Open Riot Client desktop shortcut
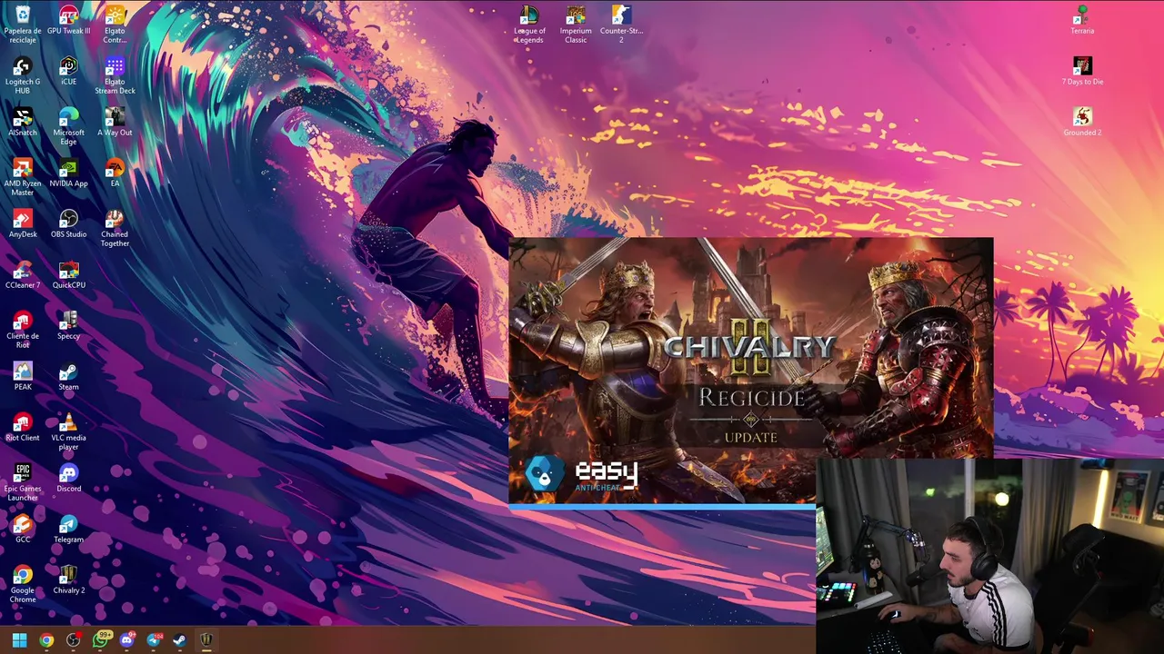Image resolution: width=1164 pixels, height=654 pixels. (x=23, y=427)
